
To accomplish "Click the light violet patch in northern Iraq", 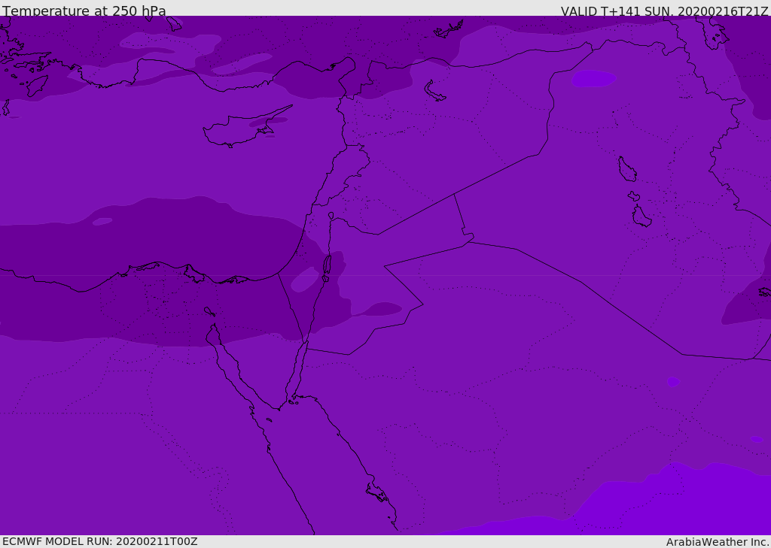I will tap(594, 77).
